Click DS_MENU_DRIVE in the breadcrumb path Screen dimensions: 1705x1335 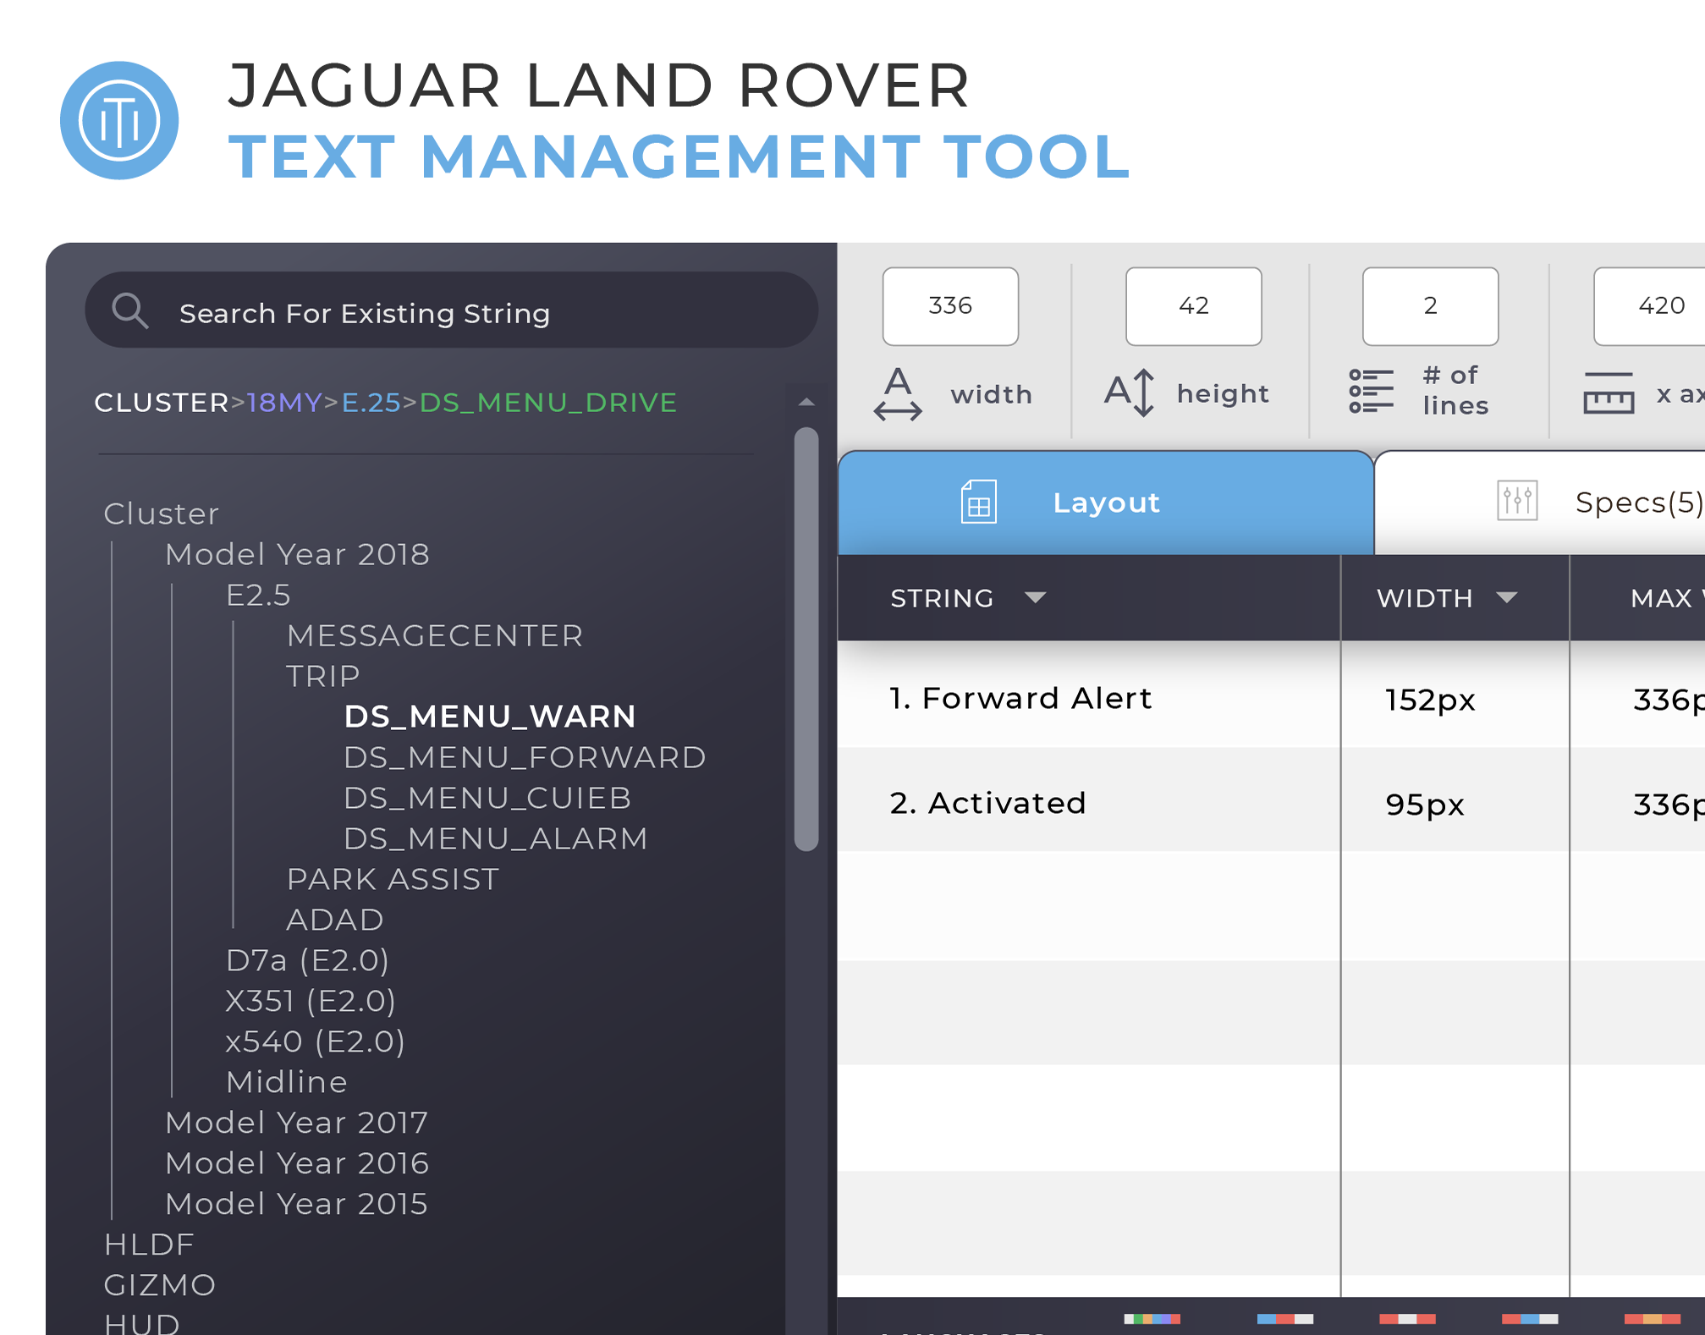point(548,403)
